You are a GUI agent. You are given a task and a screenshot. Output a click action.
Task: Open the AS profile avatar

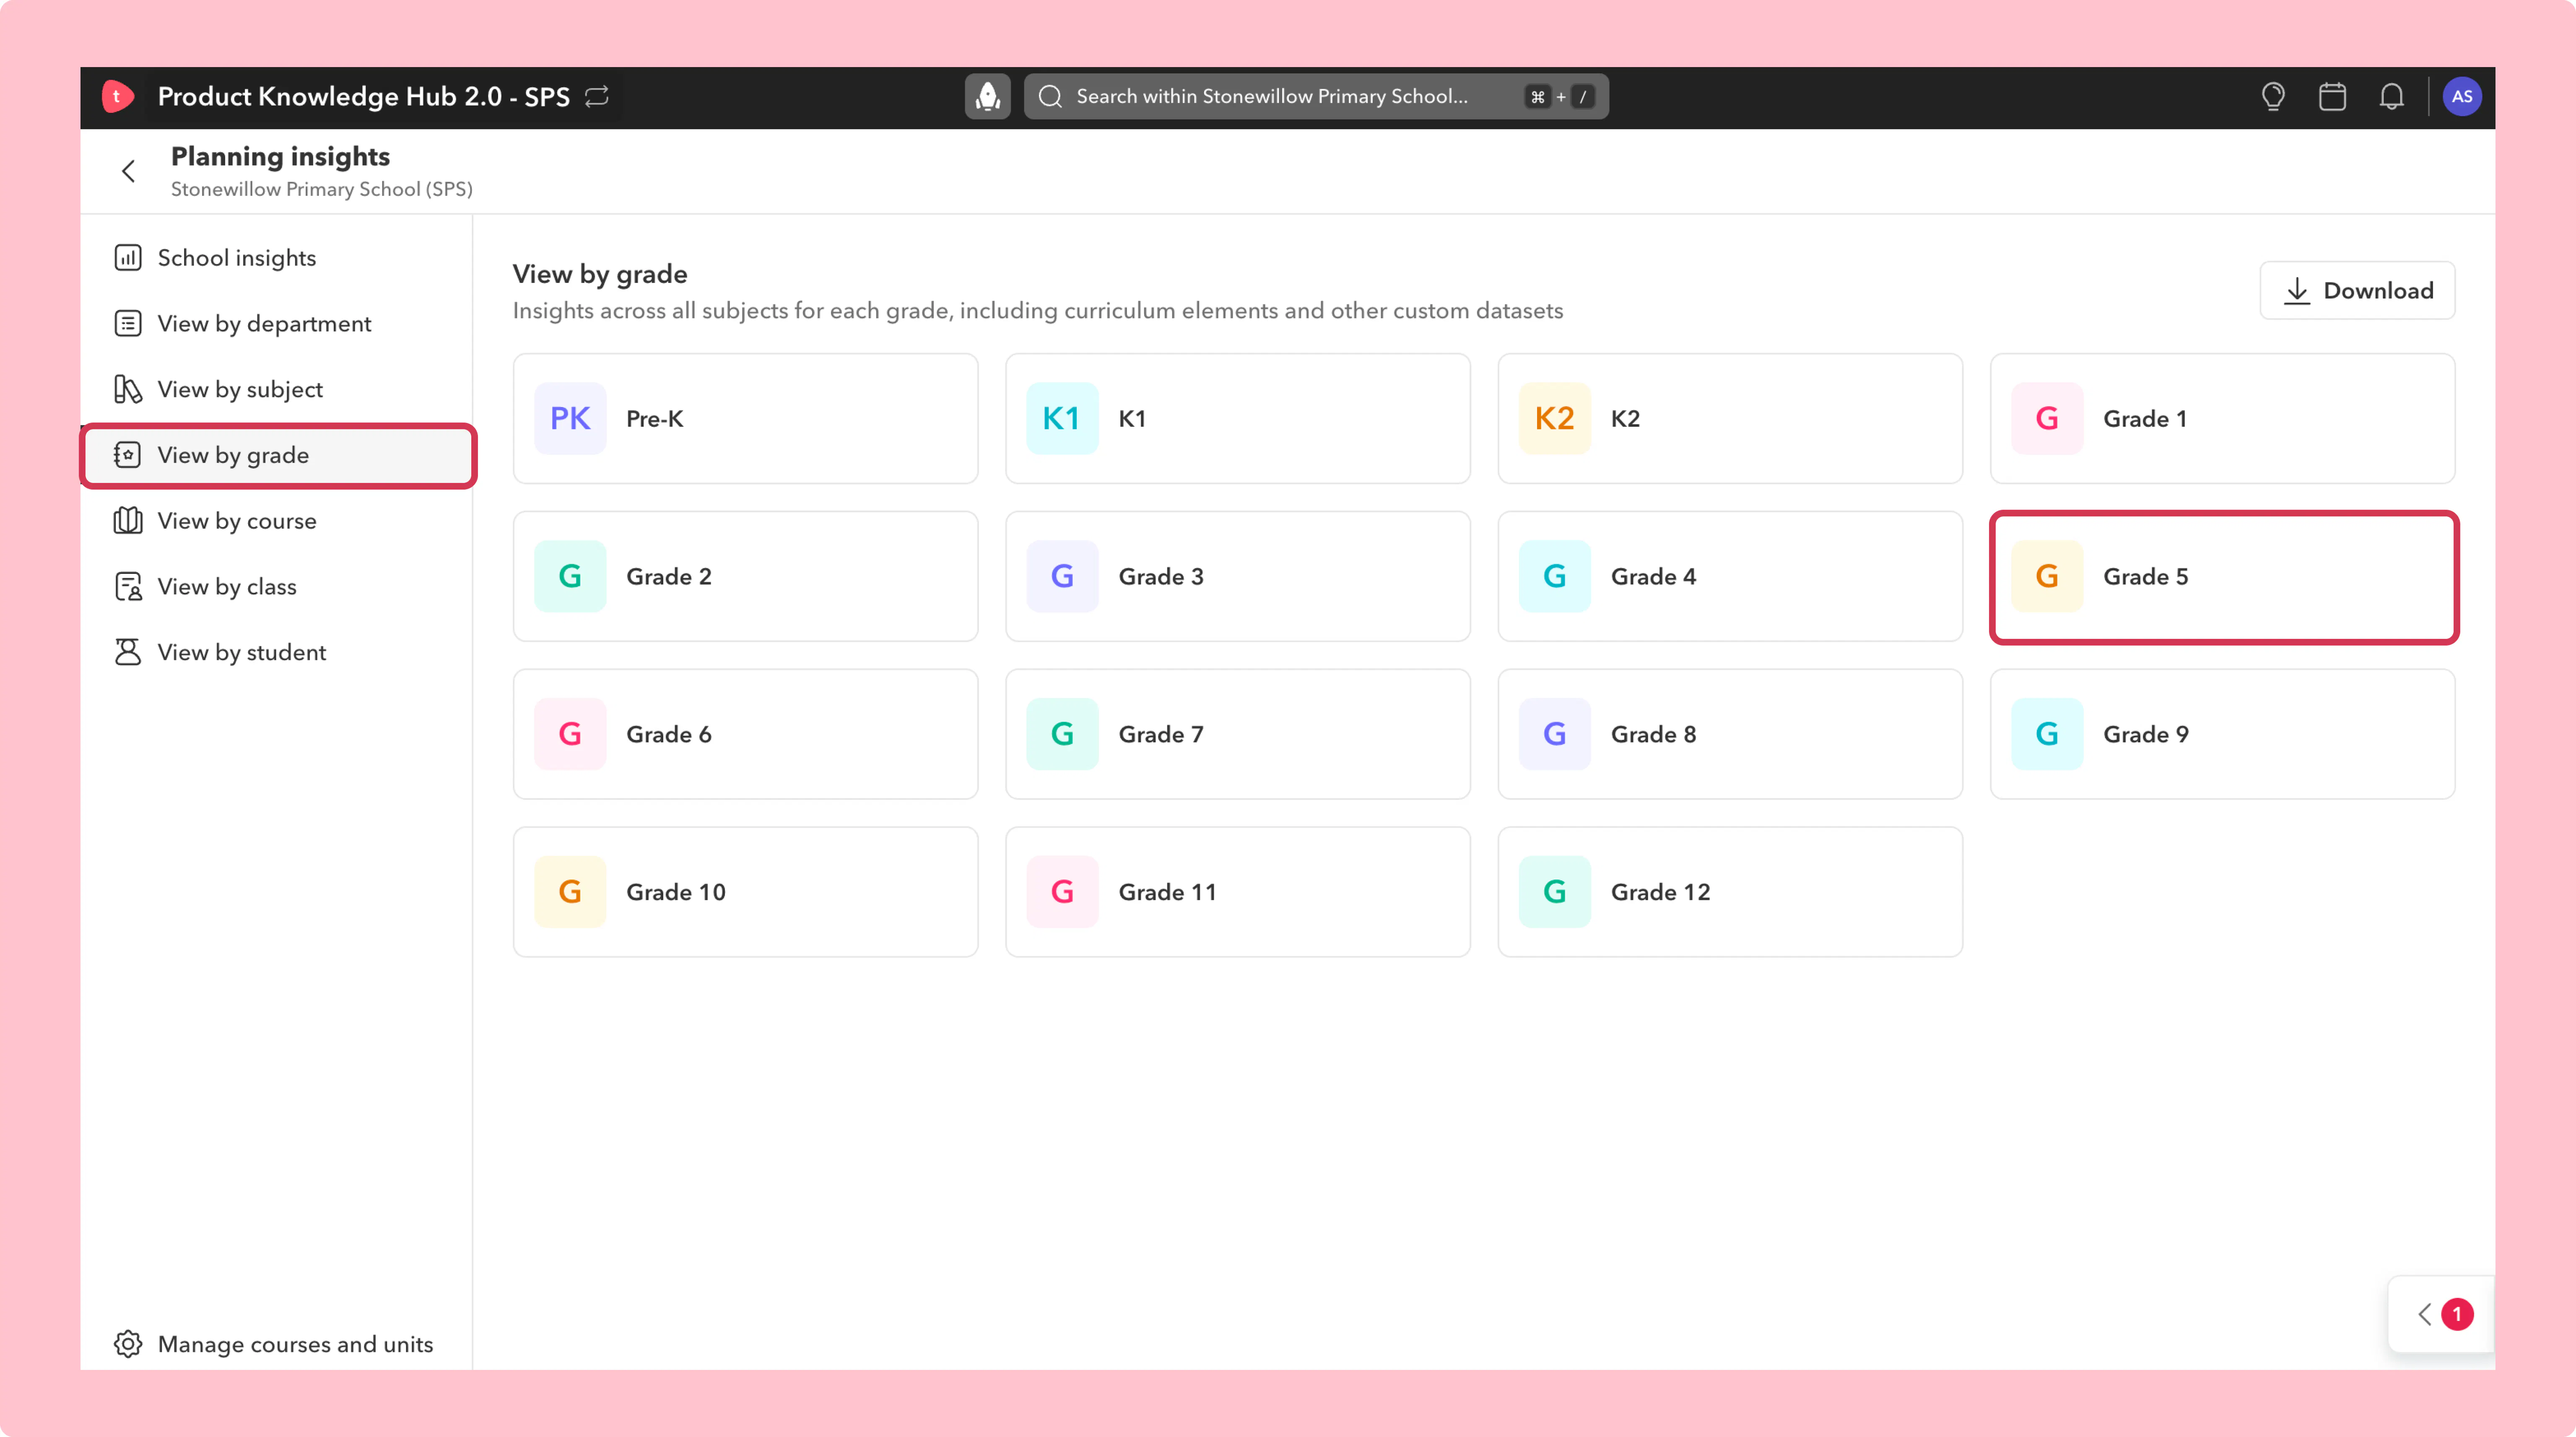click(x=2461, y=96)
